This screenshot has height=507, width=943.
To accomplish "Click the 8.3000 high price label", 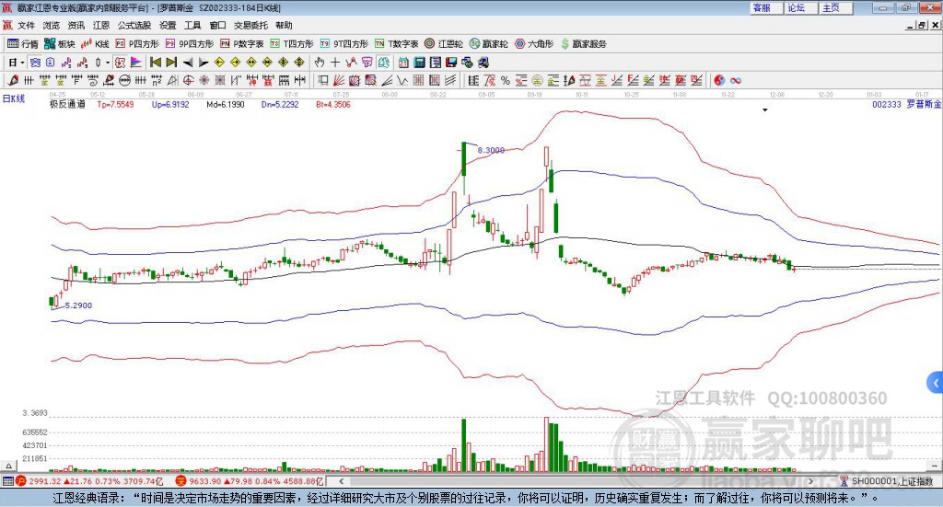I will click(491, 150).
